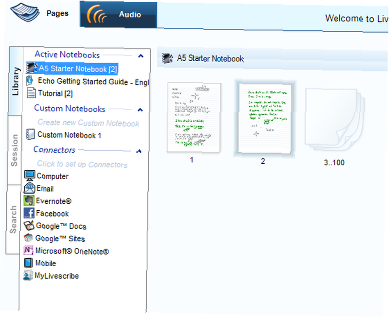Click 'Create new Custom Notebook' link
The image size is (389, 318).
click(x=88, y=123)
